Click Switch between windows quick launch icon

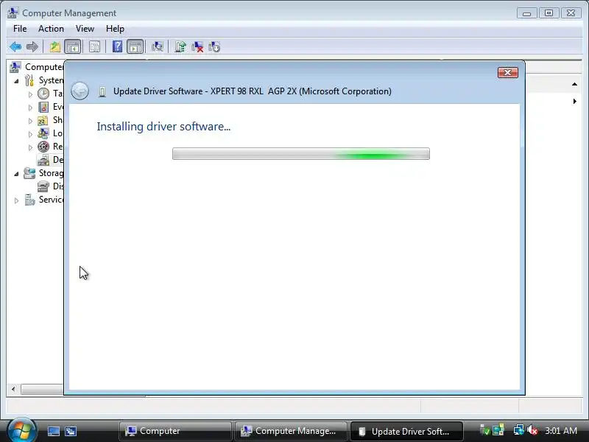pos(71,431)
